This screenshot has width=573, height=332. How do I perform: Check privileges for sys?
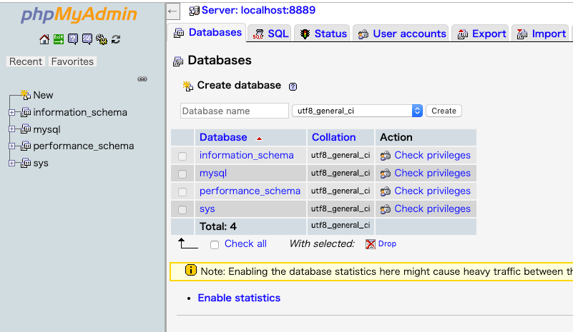(x=432, y=208)
